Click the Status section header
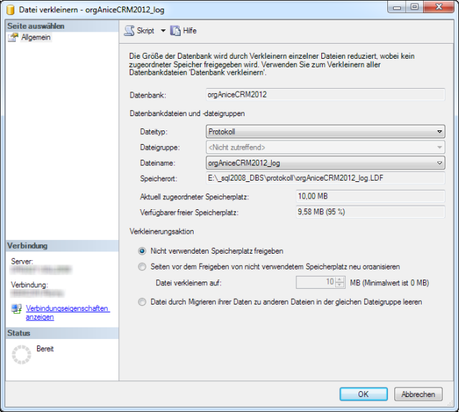This screenshot has height=412, width=459. point(62,333)
